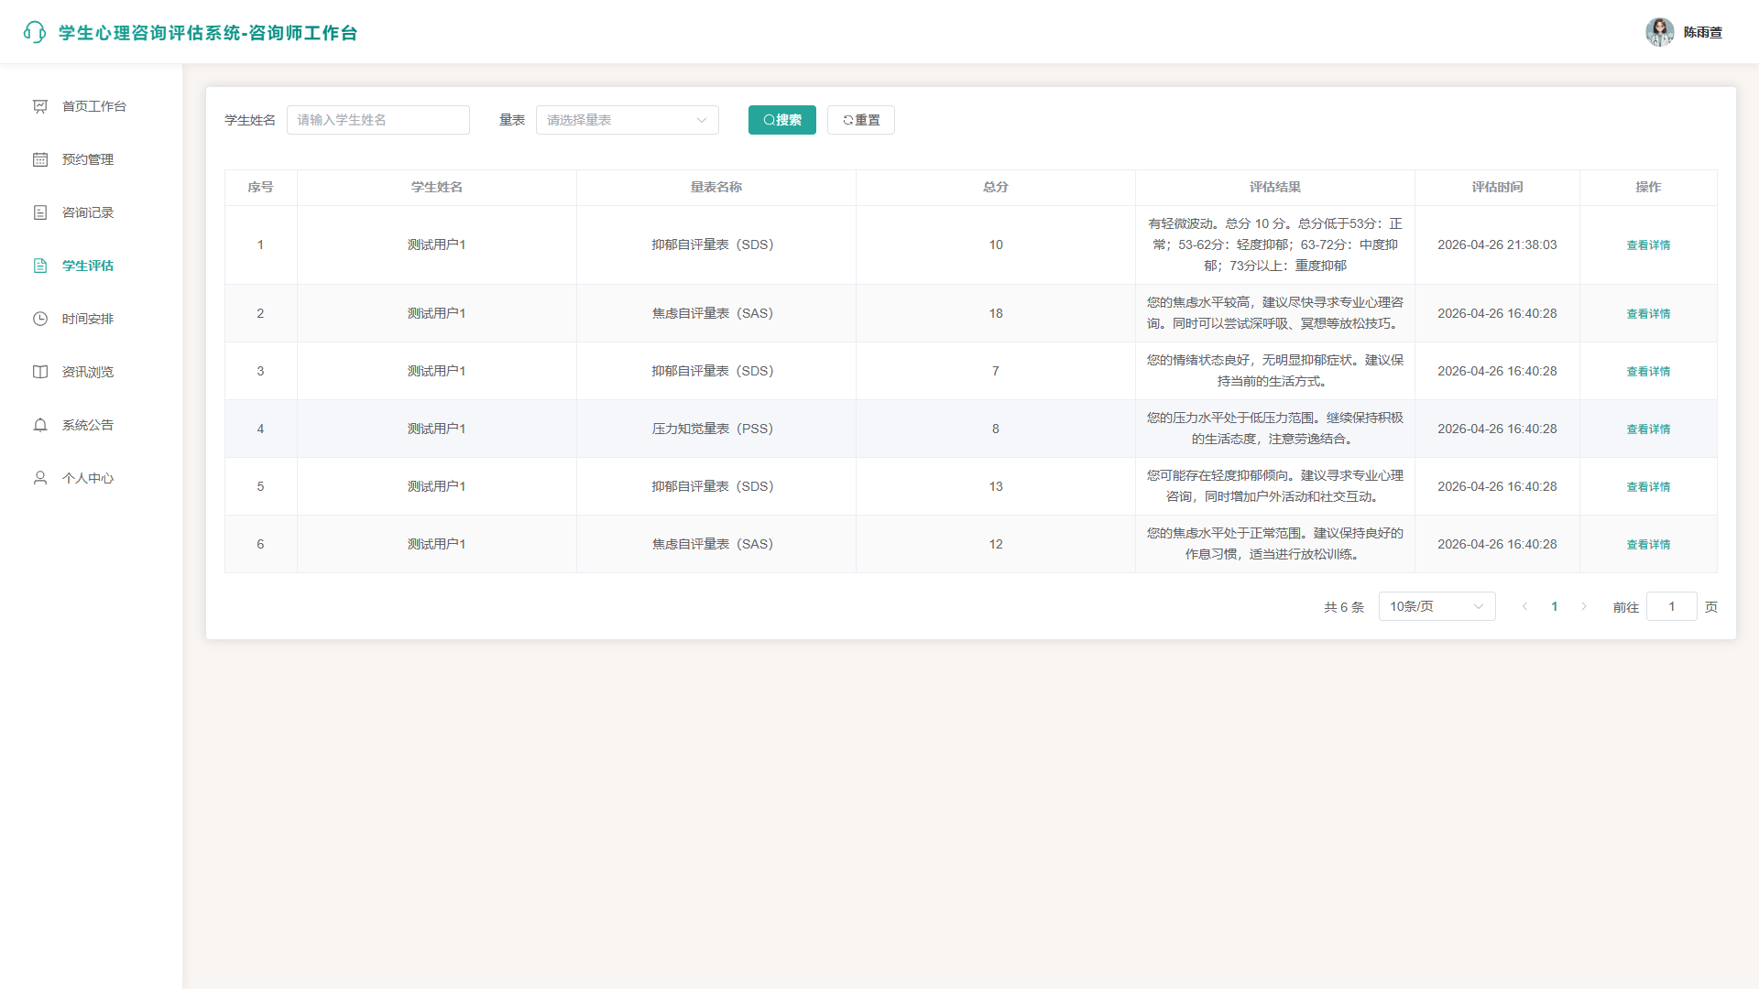Click score 10 cell in row 1

click(995, 245)
